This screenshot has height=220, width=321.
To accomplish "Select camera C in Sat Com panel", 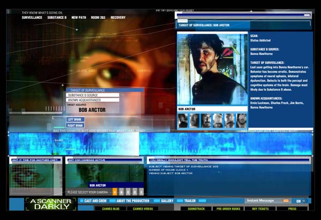I will [x=128, y=192].
